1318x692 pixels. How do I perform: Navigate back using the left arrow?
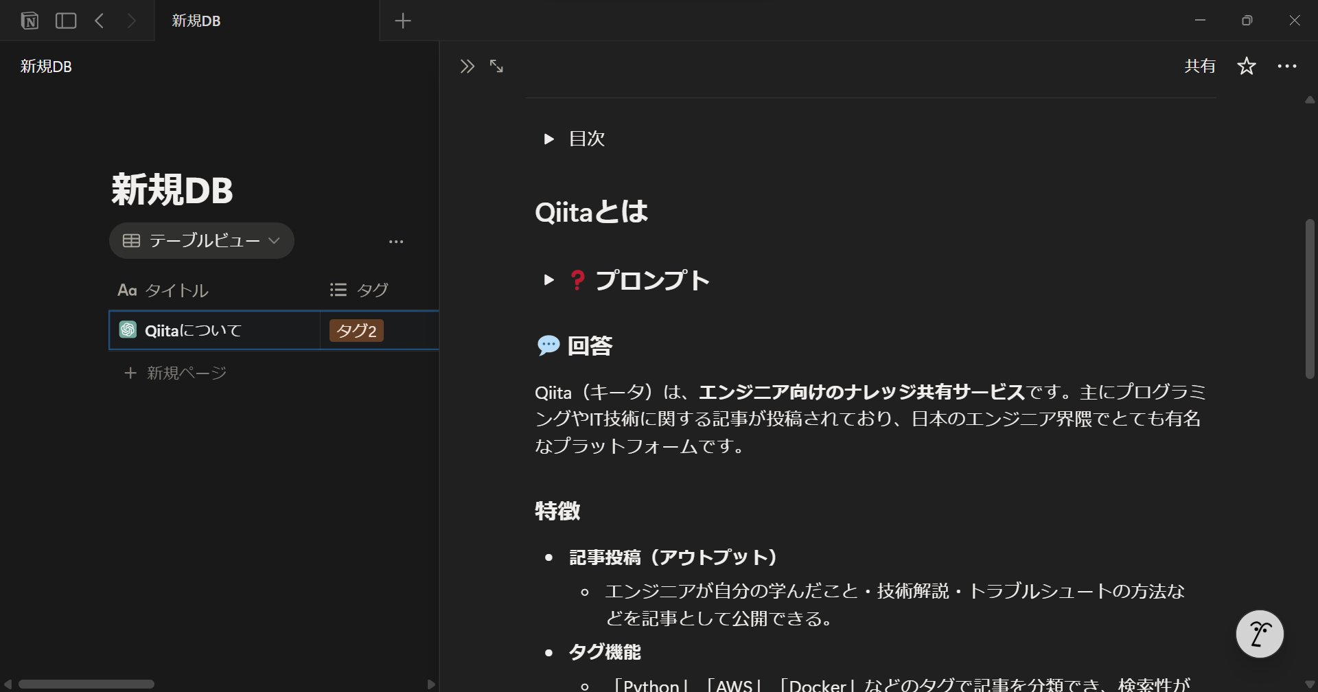pos(99,21)
